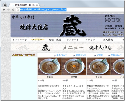Click the kura-daiki.com address bar

(x=70, y=9)
